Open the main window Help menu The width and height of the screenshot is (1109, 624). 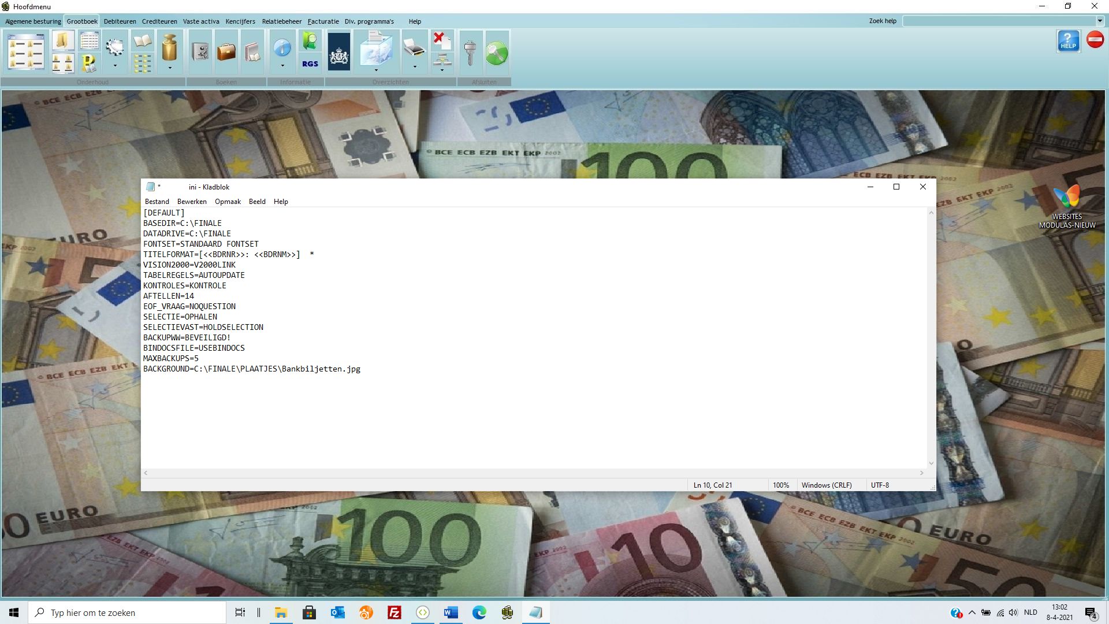[415, 21]
